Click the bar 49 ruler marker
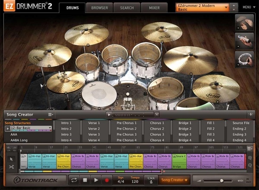Image resolution: width=259 pixels, height=190 pixels. coord(109,147)
